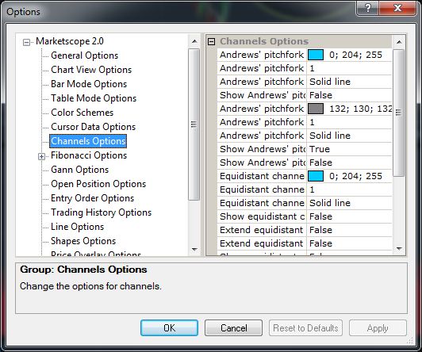Open Table Mode Options
The height and width of the screenshot is (352, 422).
coord(94,98)
